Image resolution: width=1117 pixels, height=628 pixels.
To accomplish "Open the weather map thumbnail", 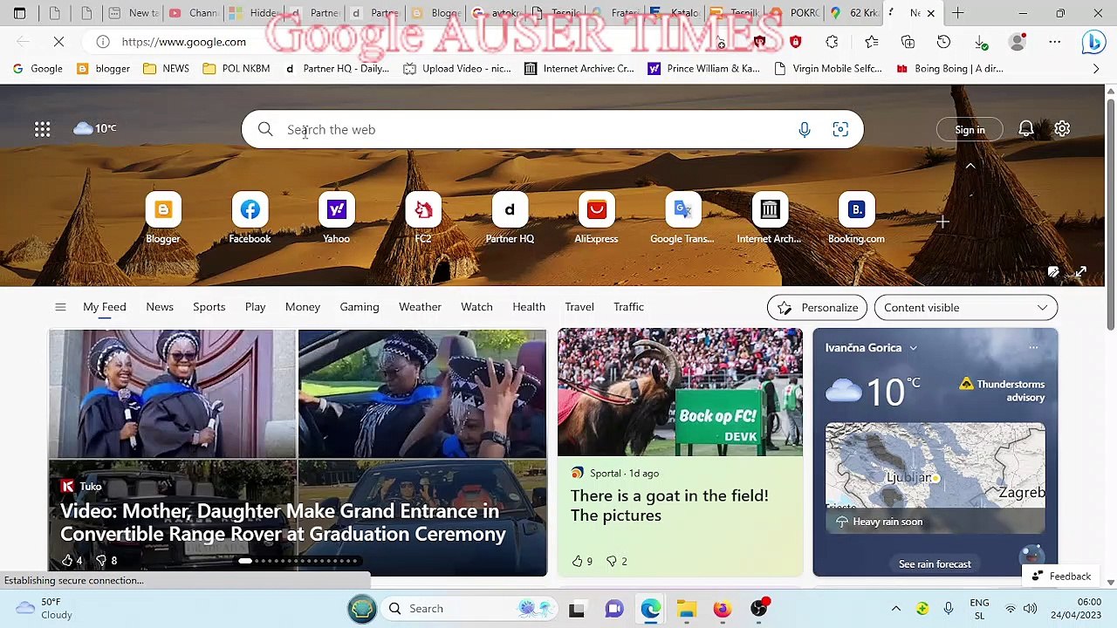I will (x=935, y=478).
